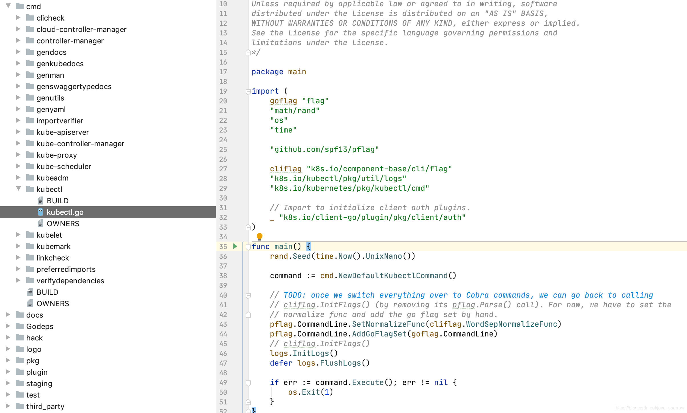687x413 pixels.
Task: Select kube-proxy folder
Action: pyautogui.click(x=56, y=155)
